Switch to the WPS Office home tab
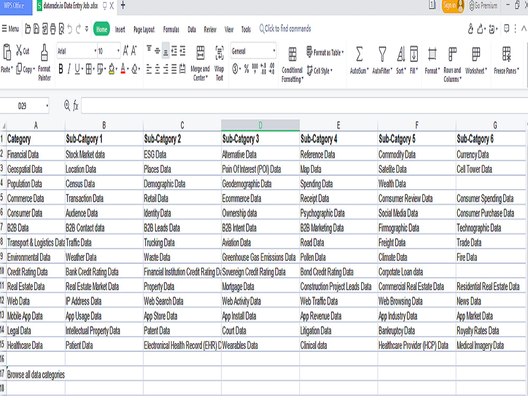Viewport: 528px width, 396px height. click(x=16, y=7)
